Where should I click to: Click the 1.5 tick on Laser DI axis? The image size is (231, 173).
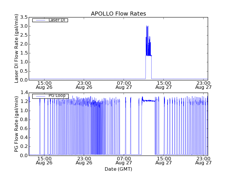tap(24, 53)
